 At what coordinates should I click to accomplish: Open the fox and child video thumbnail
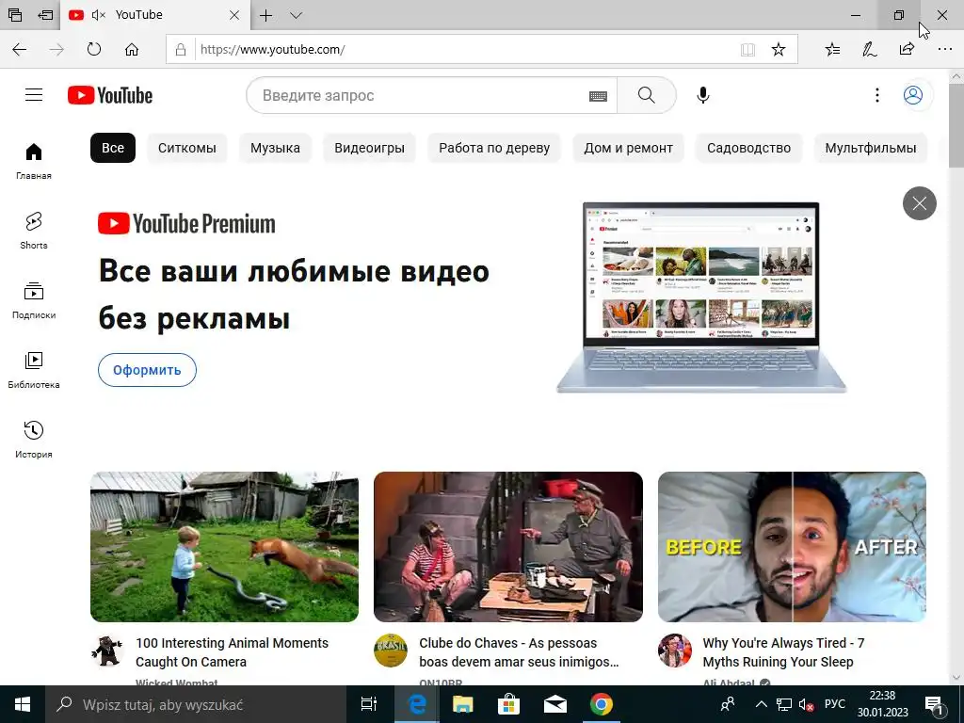(224, 547)
